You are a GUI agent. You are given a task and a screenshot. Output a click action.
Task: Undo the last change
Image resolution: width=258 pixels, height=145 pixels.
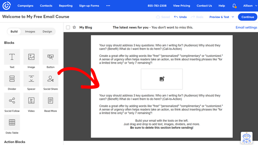click(x=180, y=17)
